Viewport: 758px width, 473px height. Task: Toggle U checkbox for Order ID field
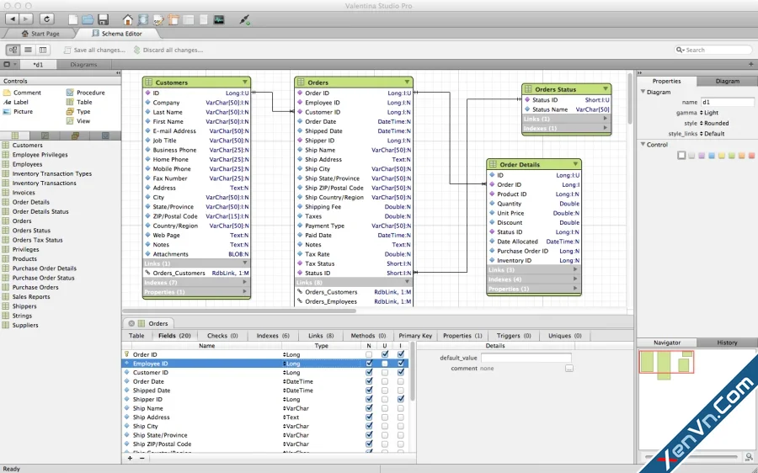click(385, 354)
